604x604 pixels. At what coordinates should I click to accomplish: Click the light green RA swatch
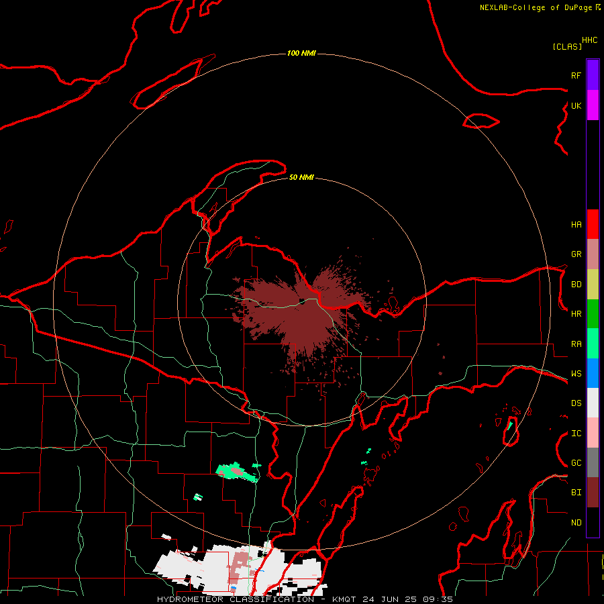coord(593,344)
